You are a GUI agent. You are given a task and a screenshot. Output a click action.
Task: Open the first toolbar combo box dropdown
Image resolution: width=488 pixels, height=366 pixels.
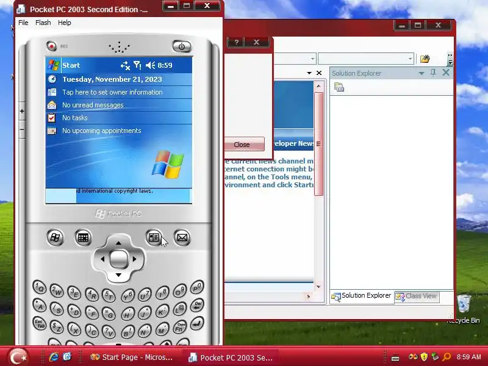tap(312, 59)
